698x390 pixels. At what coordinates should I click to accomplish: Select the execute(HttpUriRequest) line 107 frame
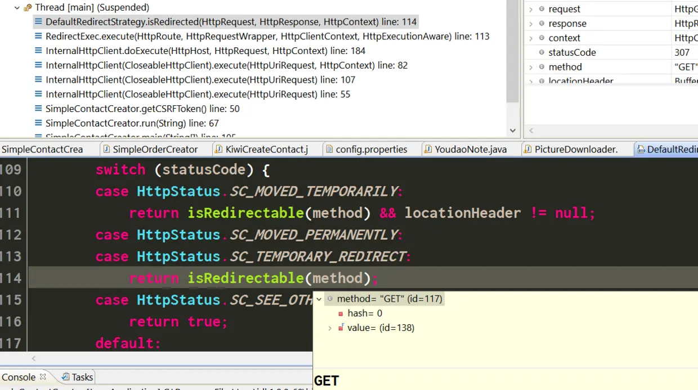(x=200, y=80)
